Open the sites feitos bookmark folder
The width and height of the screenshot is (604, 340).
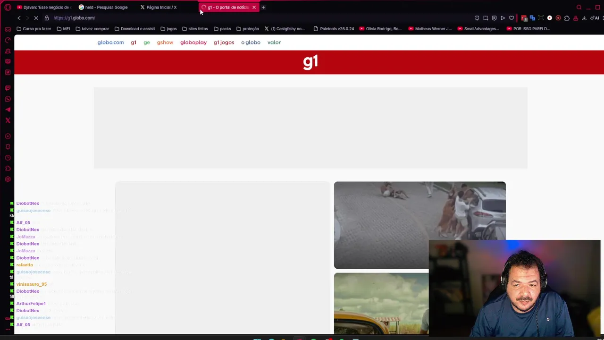pos(195,29)
